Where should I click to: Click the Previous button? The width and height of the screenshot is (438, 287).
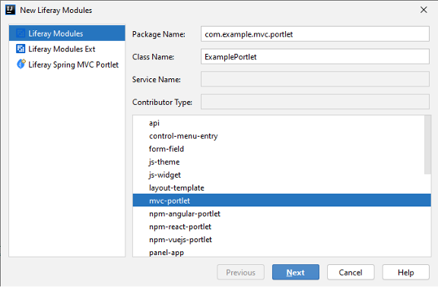[240, 273]
